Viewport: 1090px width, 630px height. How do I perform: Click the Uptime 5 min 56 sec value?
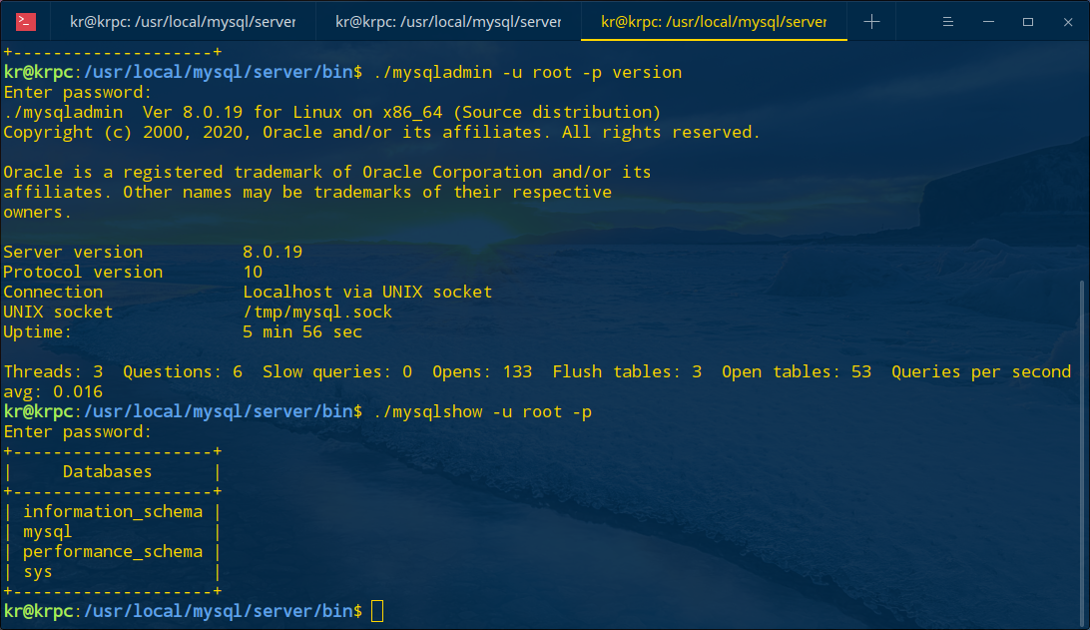click(x=302, y=331)
